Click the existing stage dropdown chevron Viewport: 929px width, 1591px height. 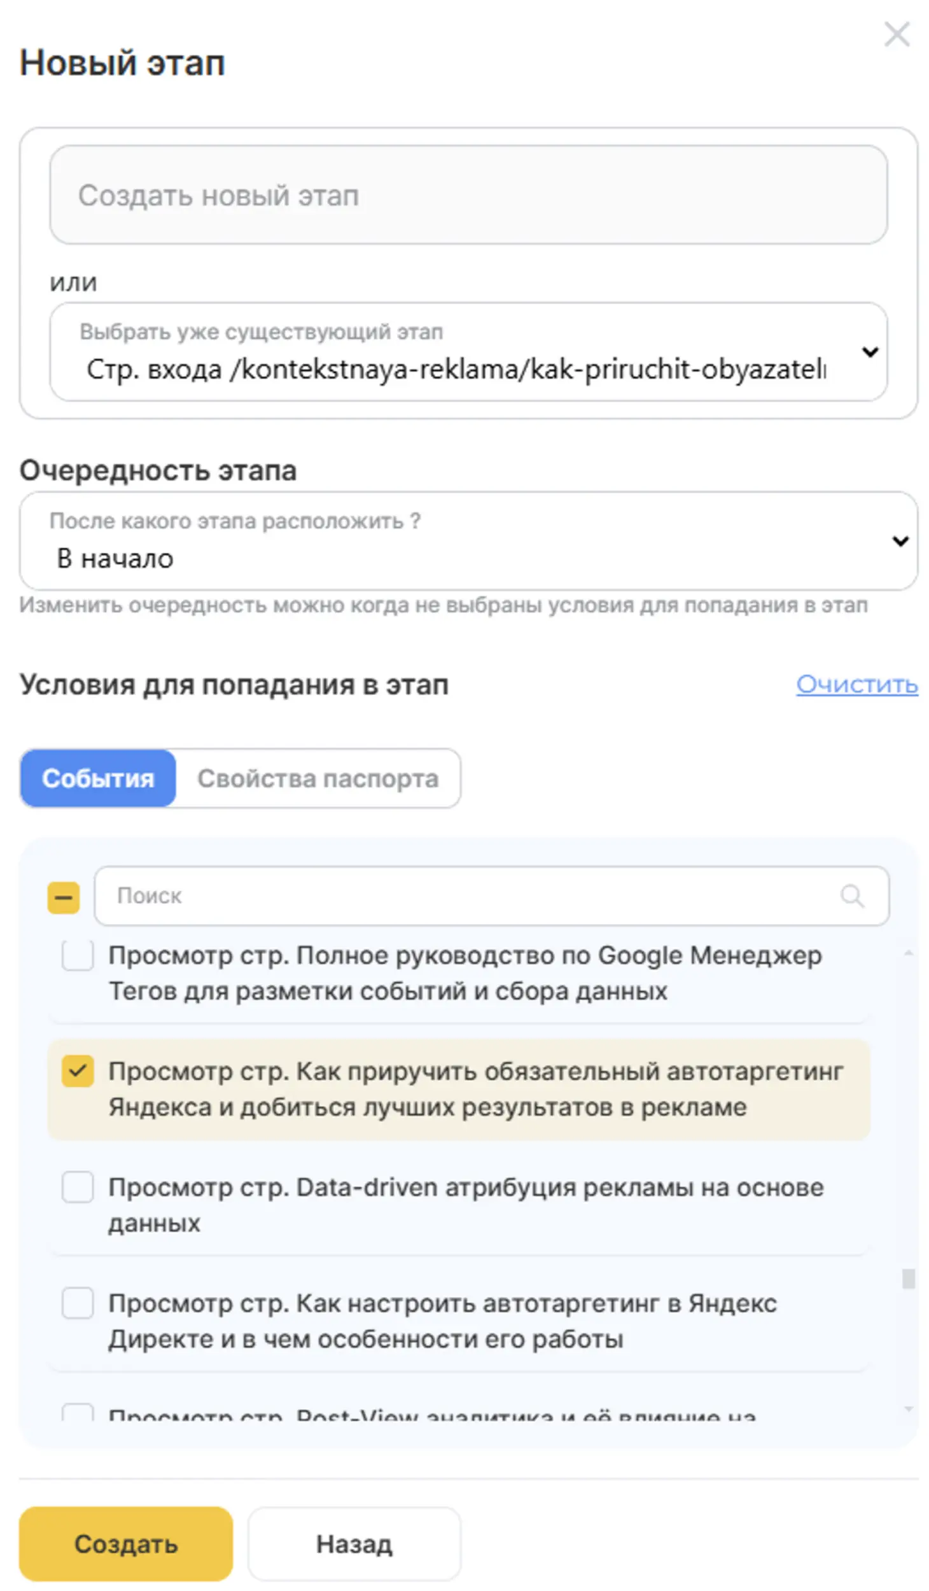click(x=870, y=351)
